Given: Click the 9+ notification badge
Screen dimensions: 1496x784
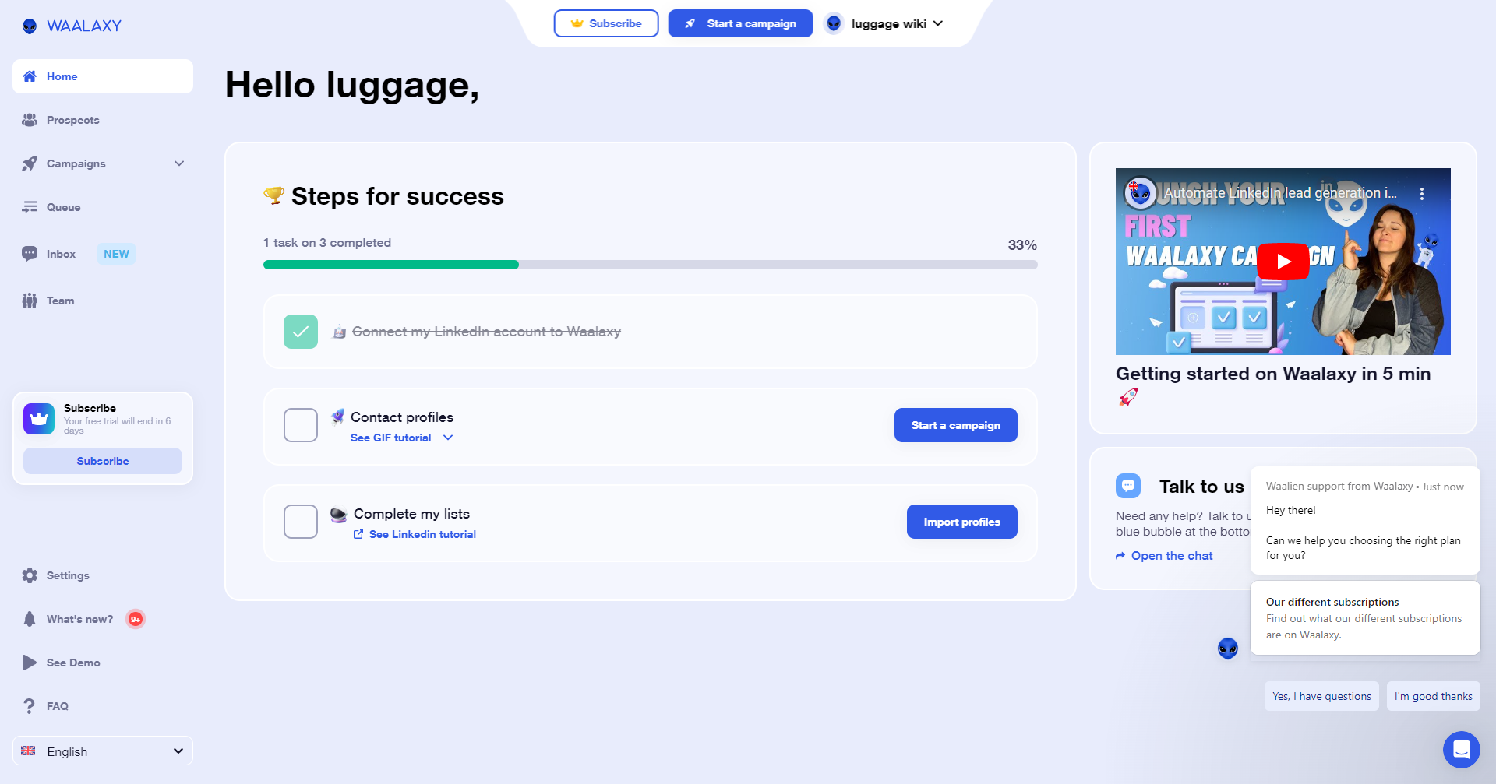Looking at the screenshot, I should pos(136,619).
